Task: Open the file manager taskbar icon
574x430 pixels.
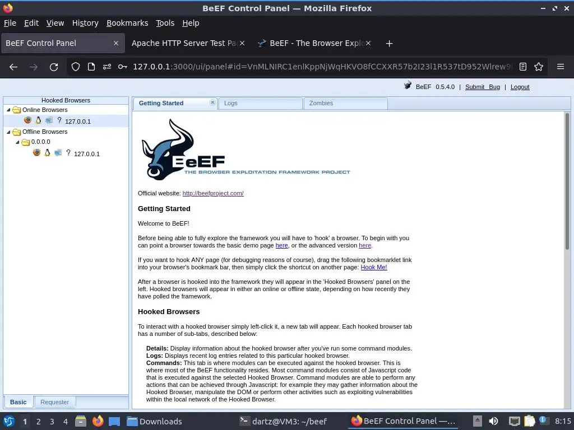Action: tap(81, 421)
